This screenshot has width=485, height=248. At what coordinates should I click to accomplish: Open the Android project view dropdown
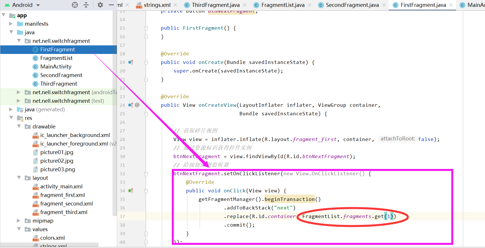click(x=22, y=5)
